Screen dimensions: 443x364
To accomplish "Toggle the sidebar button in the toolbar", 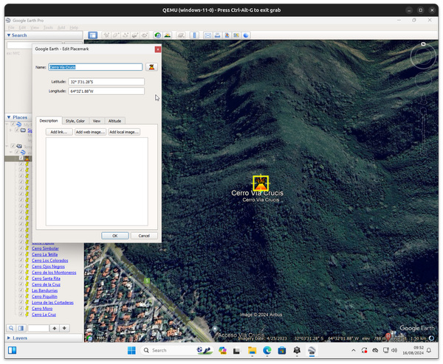I will 93,35.
